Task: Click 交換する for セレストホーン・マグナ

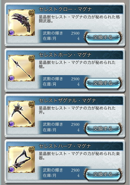Action: (103, 83)
